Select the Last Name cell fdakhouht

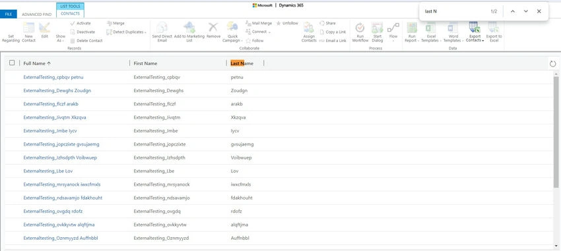click(242, 198)
